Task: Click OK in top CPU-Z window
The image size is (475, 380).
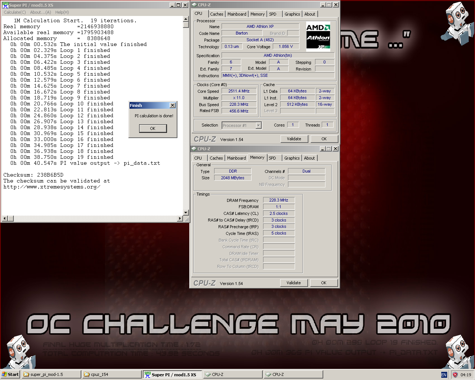Action: [x=324, y=139]
